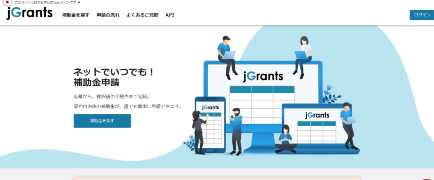Screen dimensions: 434x180
Task: Open the 補助金を探す navigation menu item
Action: click(x=76, y=15)
